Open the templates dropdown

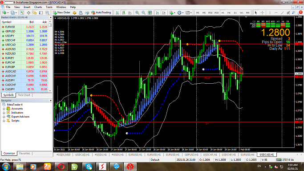[x=188, y=12]
